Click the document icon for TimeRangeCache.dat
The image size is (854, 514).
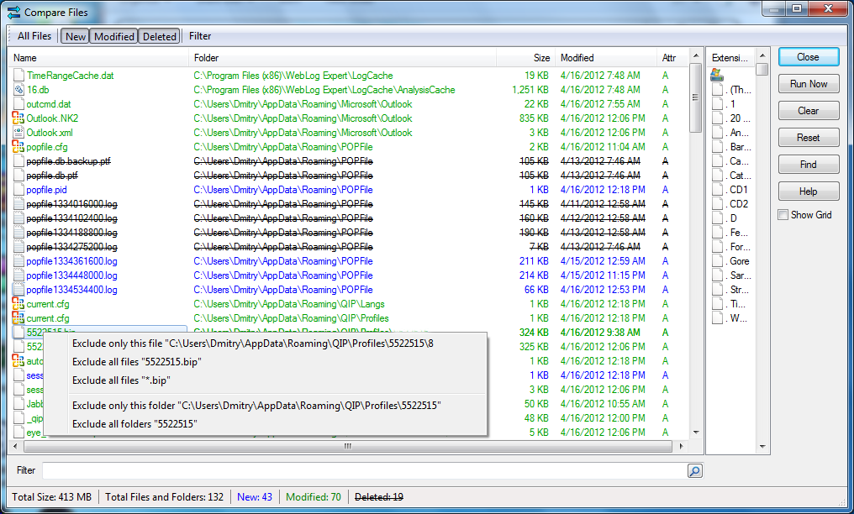[x=18, y=75]
